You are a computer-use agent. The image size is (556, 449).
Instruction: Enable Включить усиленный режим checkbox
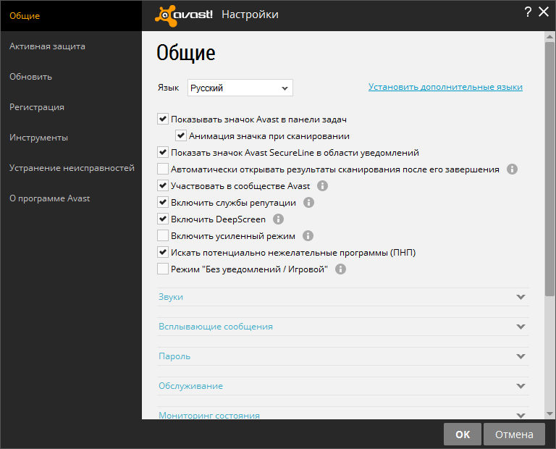tap(163, 236)
